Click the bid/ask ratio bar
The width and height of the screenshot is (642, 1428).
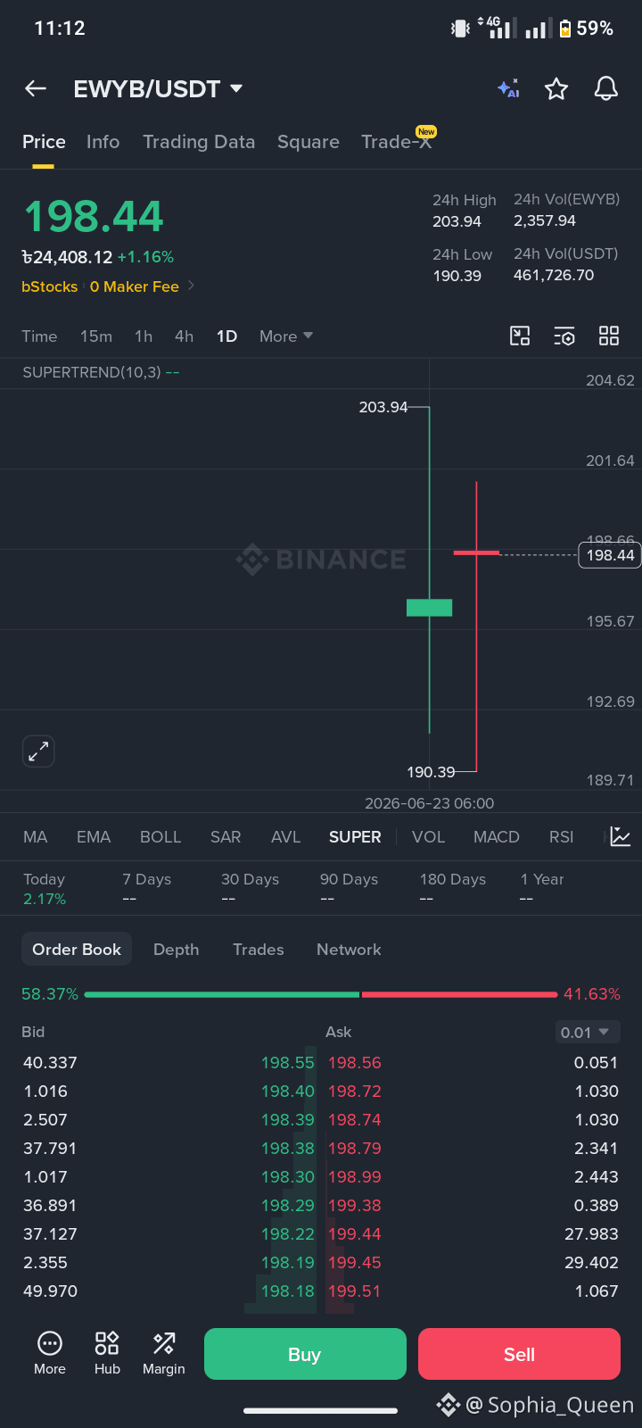[321, 994]
